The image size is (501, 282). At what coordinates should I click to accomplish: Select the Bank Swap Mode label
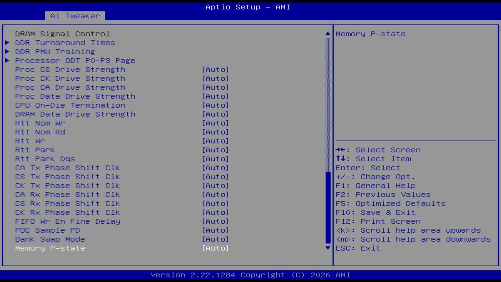pyautogui.click(x=50, y=239)
